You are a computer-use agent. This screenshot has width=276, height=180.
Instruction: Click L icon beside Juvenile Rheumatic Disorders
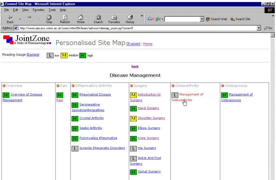[x=75, y=149]
